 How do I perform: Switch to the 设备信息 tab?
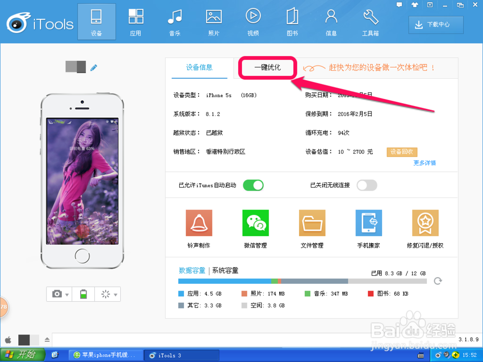pos(199,68)
